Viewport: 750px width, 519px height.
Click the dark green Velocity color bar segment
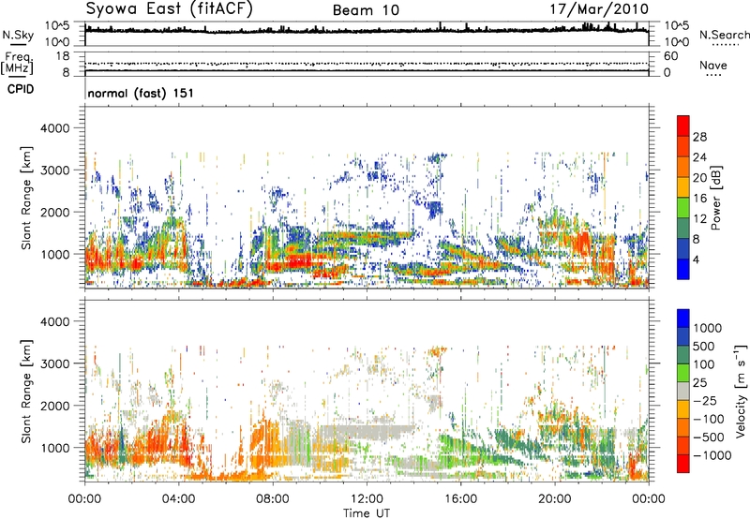[683, 355]
